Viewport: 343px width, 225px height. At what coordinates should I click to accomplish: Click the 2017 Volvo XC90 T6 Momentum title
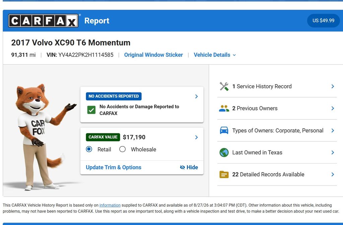pos(71,42)
